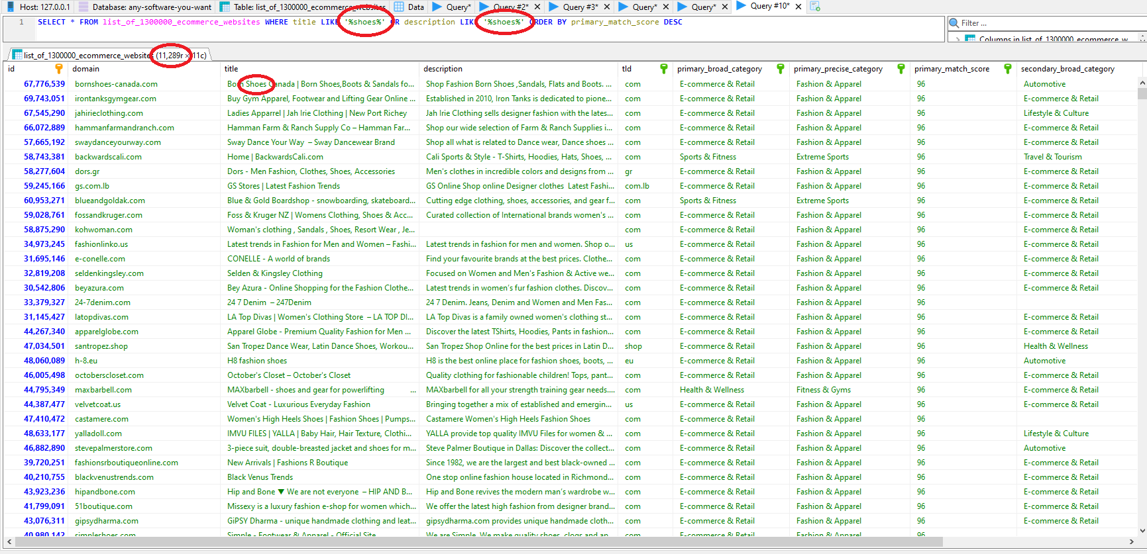The image size is (1147, 554).
Task: Sort by the title column header
Action: [319, 69]
